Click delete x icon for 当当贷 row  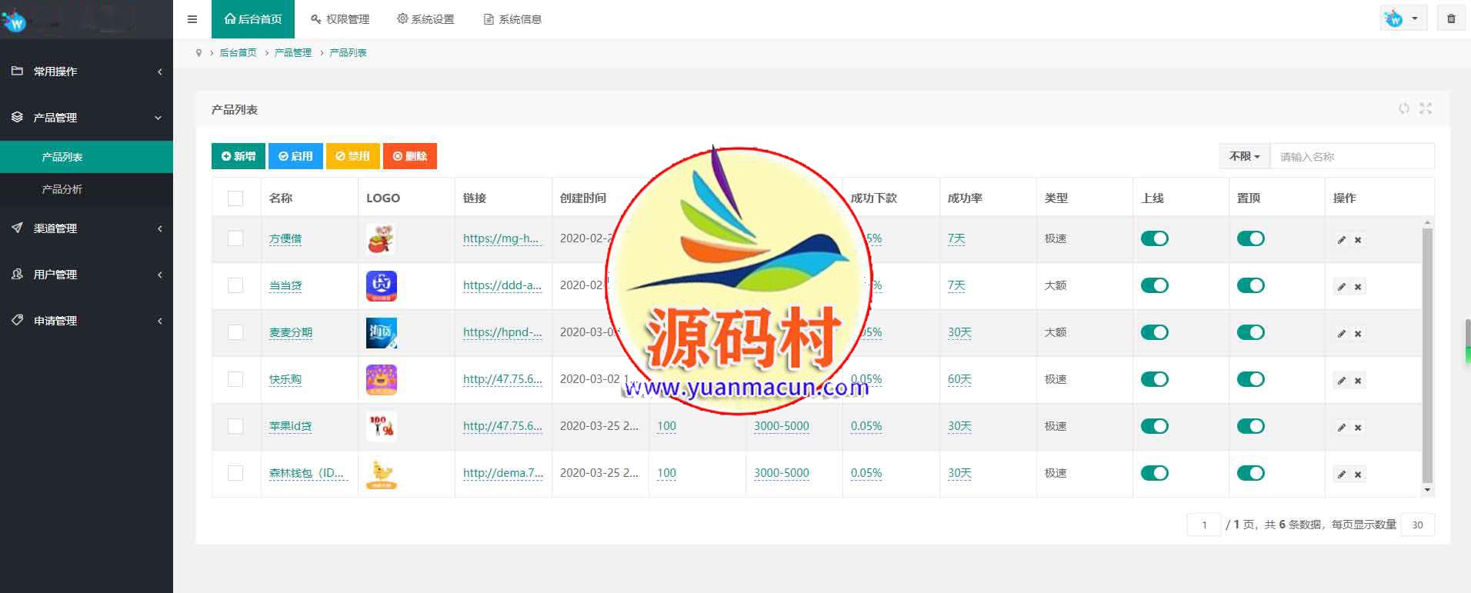click(x=1358, y=287)
